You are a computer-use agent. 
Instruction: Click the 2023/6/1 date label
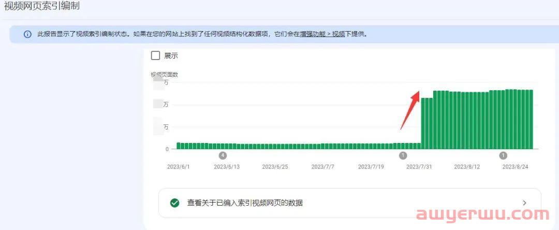178,167
